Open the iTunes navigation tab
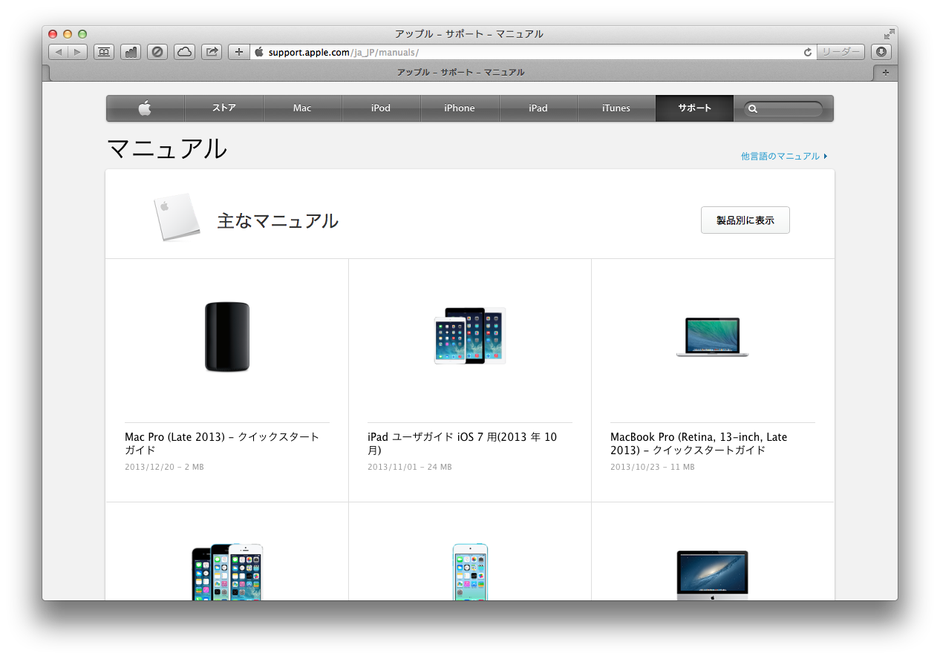This screenshot has width=940, height=659. tap(616, 108)
